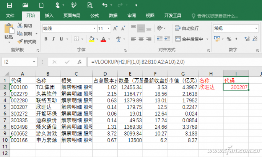Open underline style dropdown arrow
Viewport: 262px width, 157px height.
[x=67, y=39]
